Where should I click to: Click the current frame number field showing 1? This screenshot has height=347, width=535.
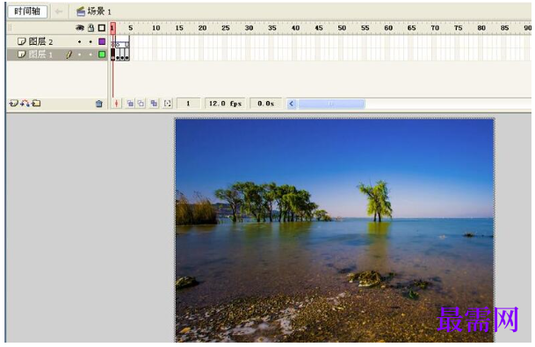188,104
